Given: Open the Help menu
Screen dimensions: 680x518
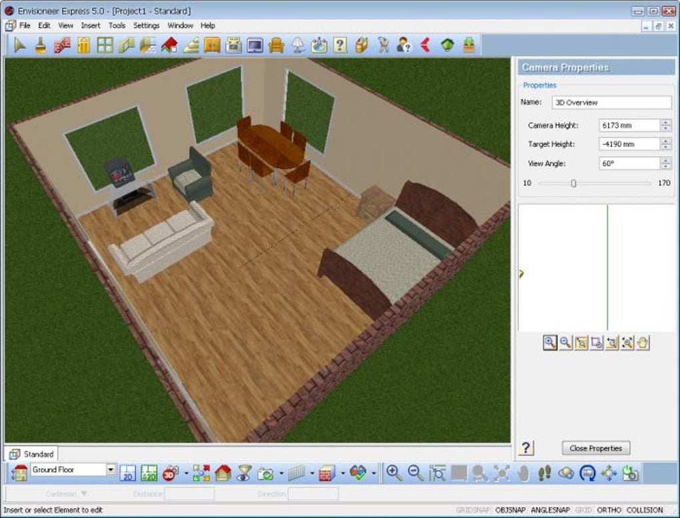Looking at the screenshot, I should tap(208, 25).
